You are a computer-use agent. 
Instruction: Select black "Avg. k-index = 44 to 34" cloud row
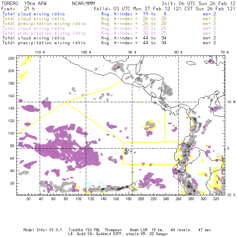pyautogui.click(x=134, y=38)
